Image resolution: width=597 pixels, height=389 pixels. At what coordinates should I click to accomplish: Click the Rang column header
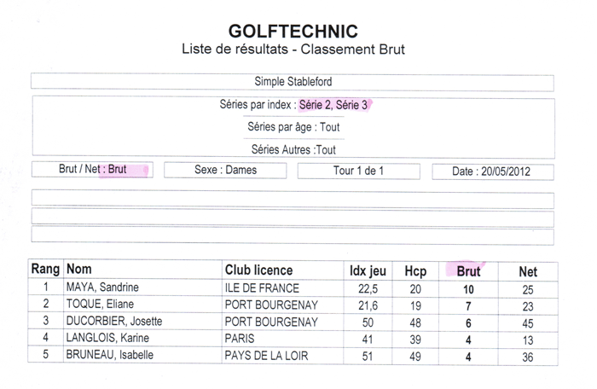[x=45, y=269]
